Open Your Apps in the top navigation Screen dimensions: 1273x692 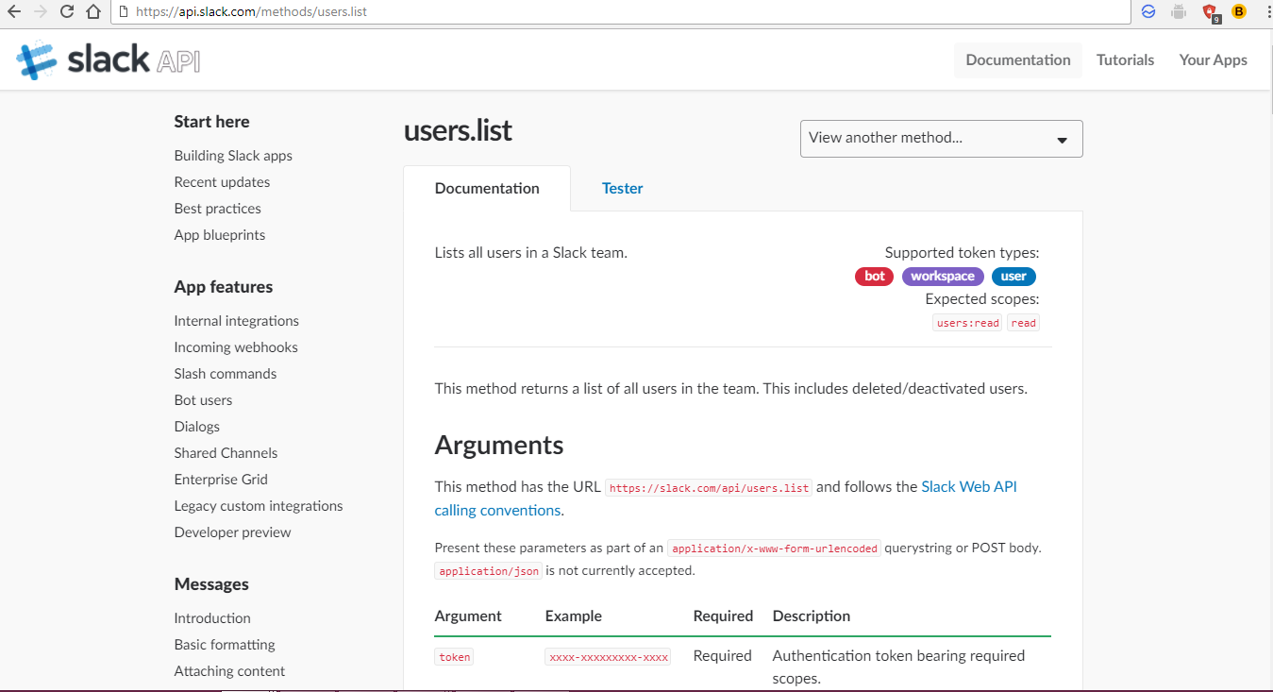pos(1213,59)
